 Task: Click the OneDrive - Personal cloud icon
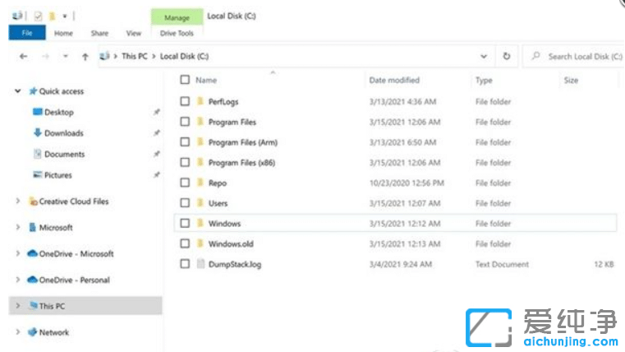pos(32,280)
